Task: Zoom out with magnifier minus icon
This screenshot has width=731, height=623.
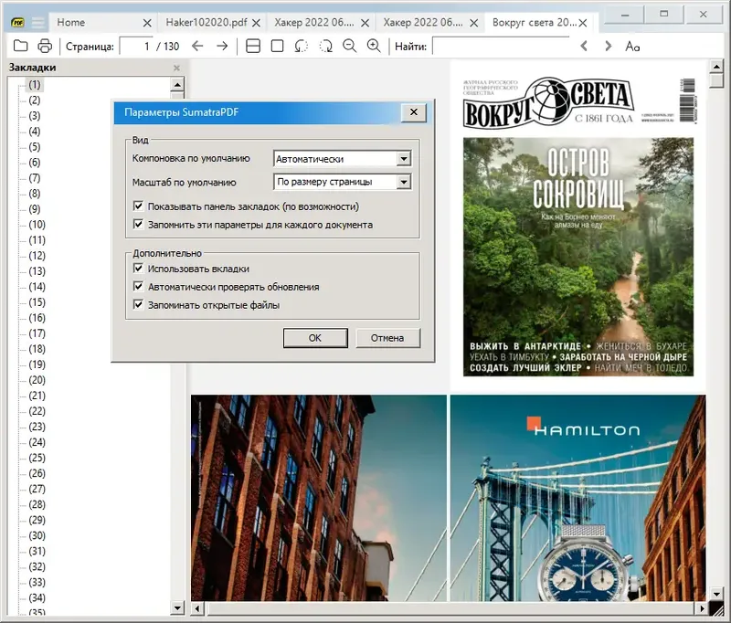Action: tap(350, 46)
